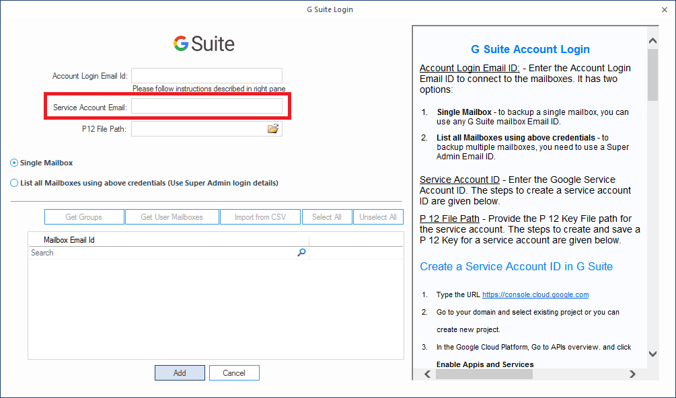Click the Mailbox Email Id column header
676x398 pixels.
(x=169, y=240)
